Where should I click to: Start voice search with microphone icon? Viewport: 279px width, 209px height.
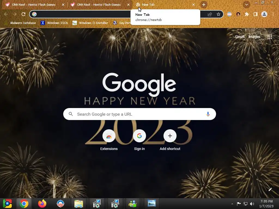point(208,114)
